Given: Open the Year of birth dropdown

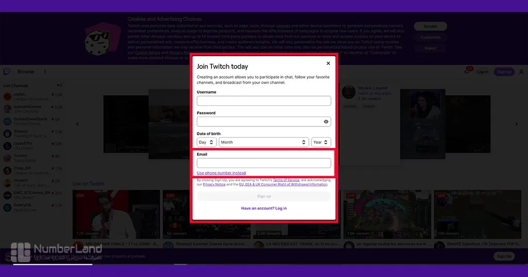Looking at the screenshot, I should point(321,142).
